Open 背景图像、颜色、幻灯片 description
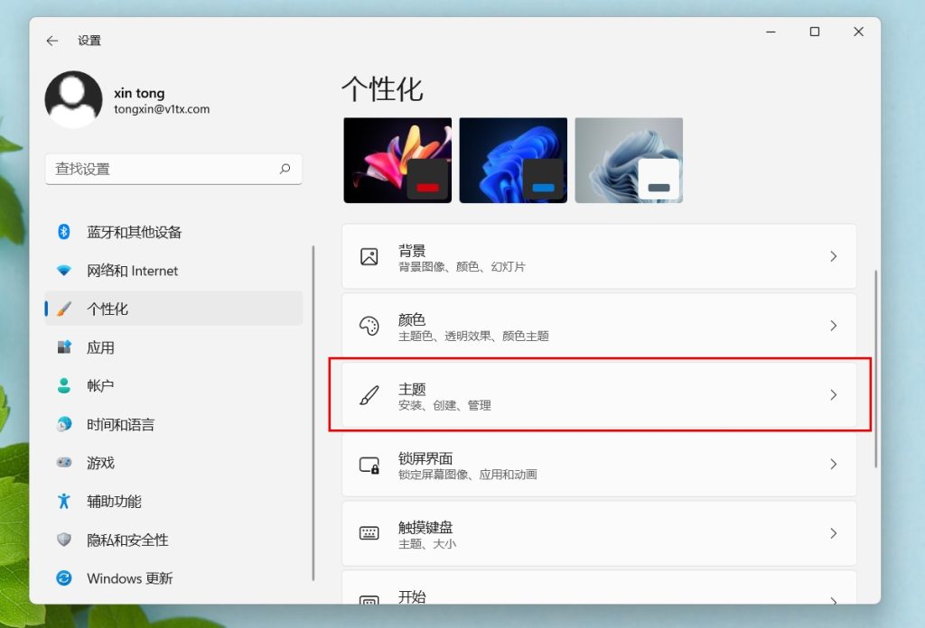925x628 pixels. pyautogui.click(x=462, y=267)
